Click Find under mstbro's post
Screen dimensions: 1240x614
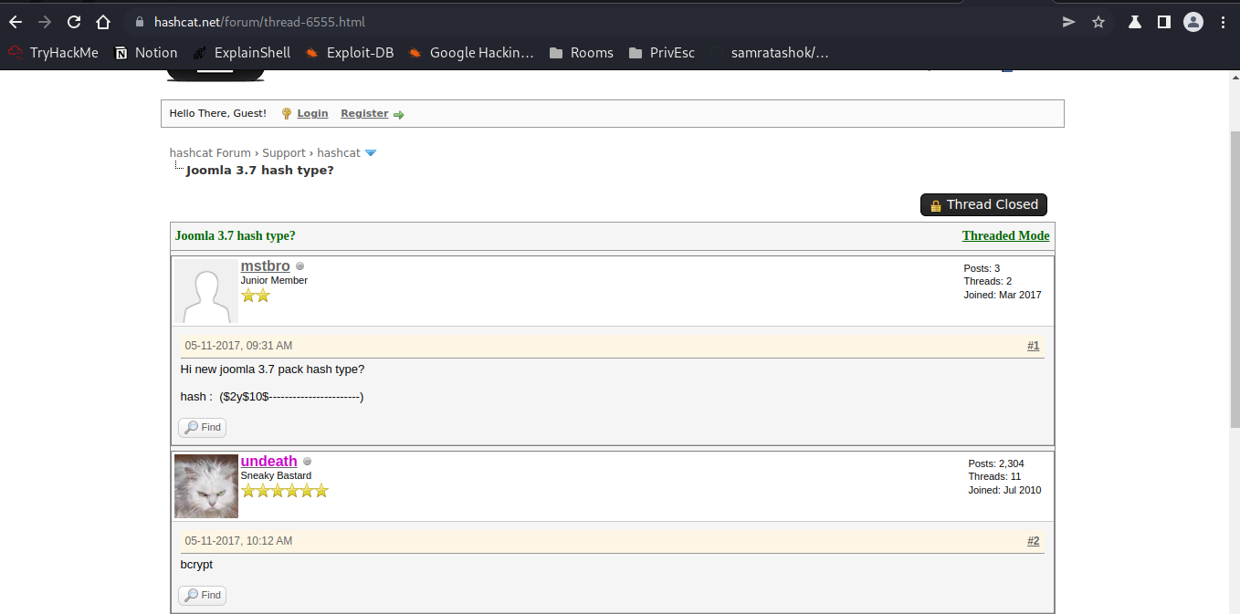point(202,427)
